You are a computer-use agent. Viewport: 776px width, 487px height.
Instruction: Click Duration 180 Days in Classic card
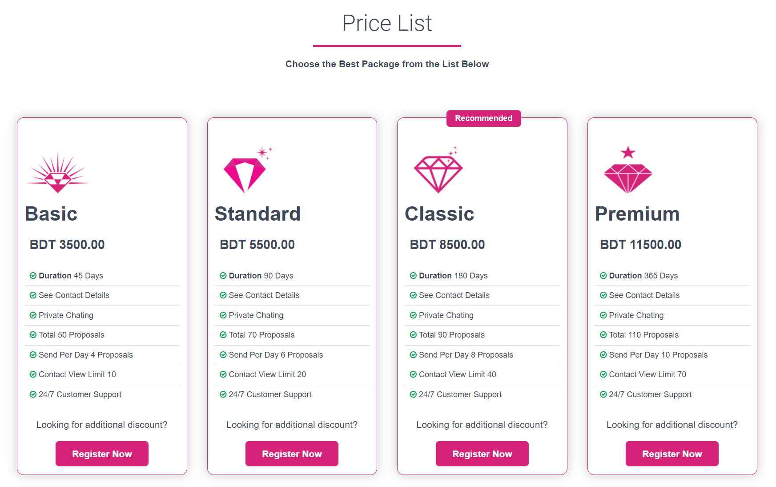tap(453, 276)
